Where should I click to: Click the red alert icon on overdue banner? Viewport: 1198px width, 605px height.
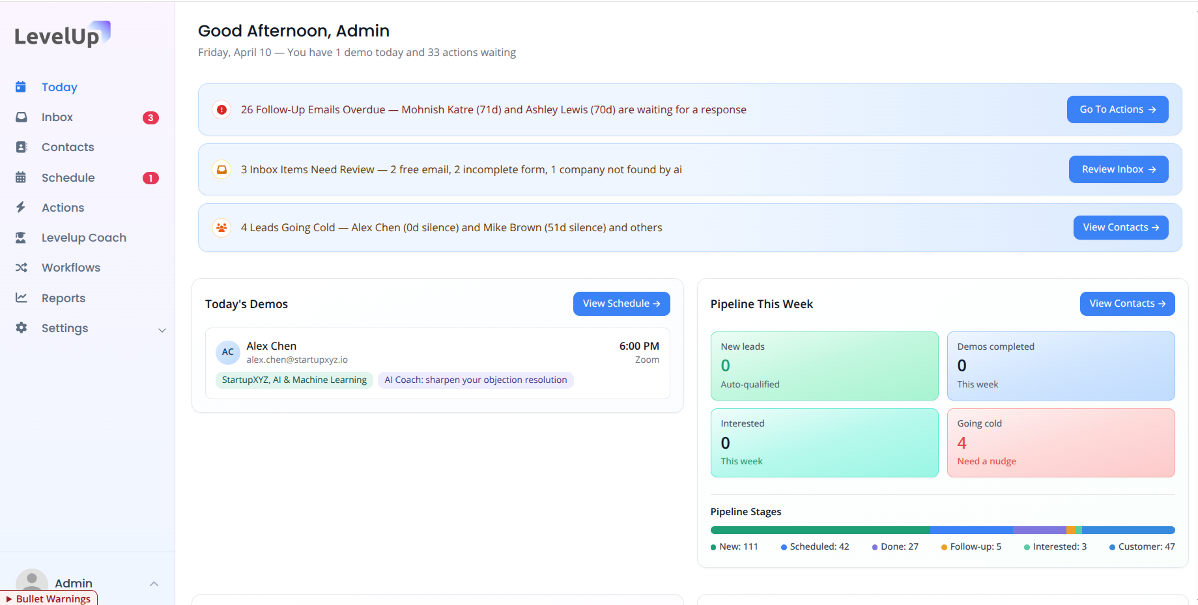[221, 109]
